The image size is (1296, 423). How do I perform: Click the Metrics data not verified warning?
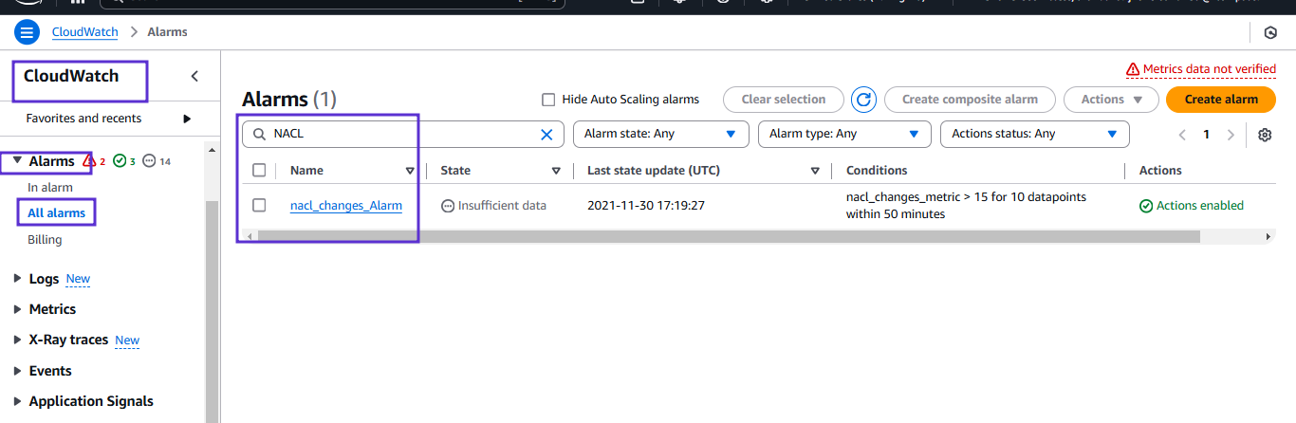(1200, 69)
